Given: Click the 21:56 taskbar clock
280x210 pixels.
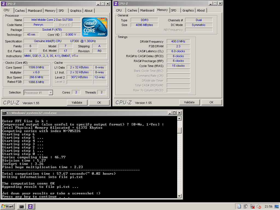Looking at the screenshot, I should 269,207.
